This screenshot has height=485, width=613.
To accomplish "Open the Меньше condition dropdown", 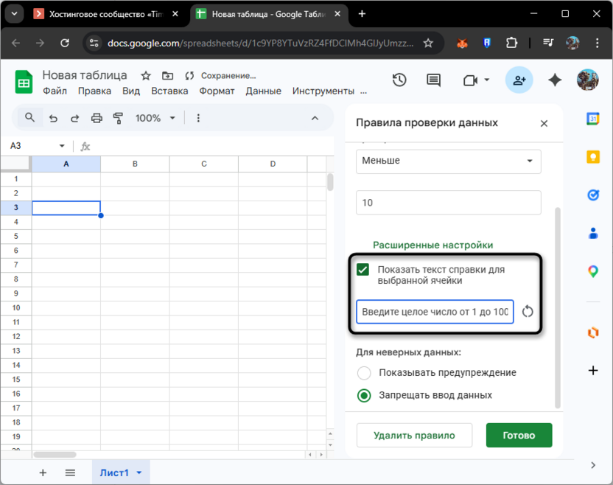I will [x=448, y=161].
